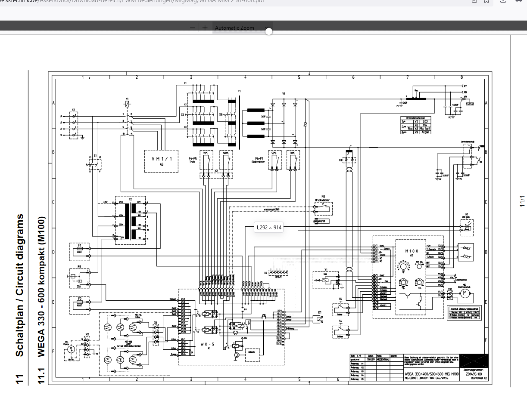Click the 'Datum' column header
527x404 pixels.
pyautogui.click(x=371, y=356)
